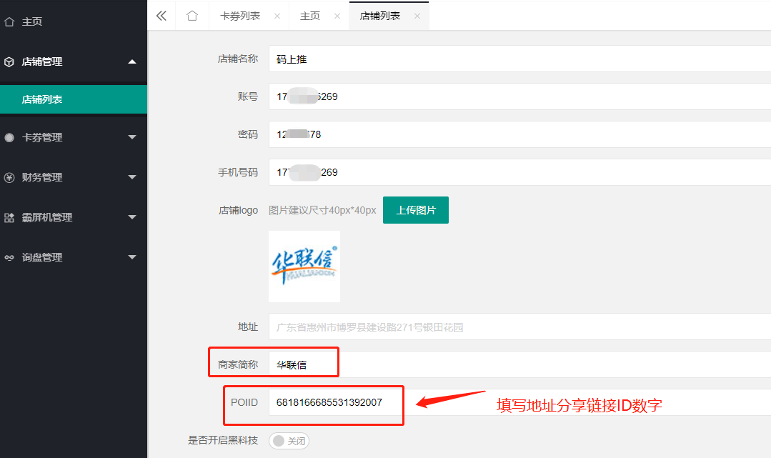Viewport: 771px width, 458px height.
Task: Switch to the 主页 tab
Action: pos(310,16)
